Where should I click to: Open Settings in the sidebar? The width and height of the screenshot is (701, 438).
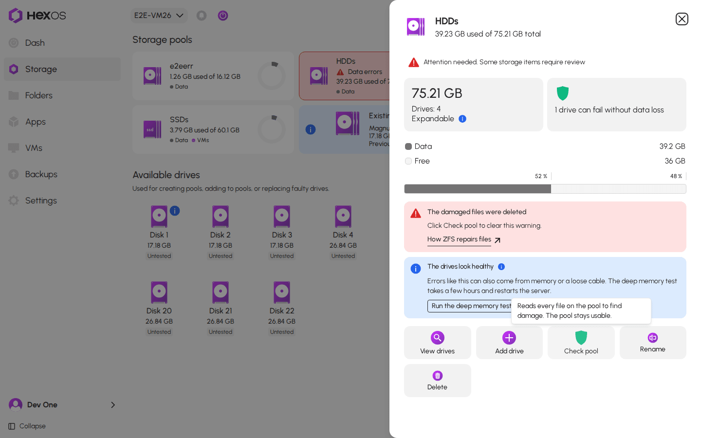[x=62, y=201]
